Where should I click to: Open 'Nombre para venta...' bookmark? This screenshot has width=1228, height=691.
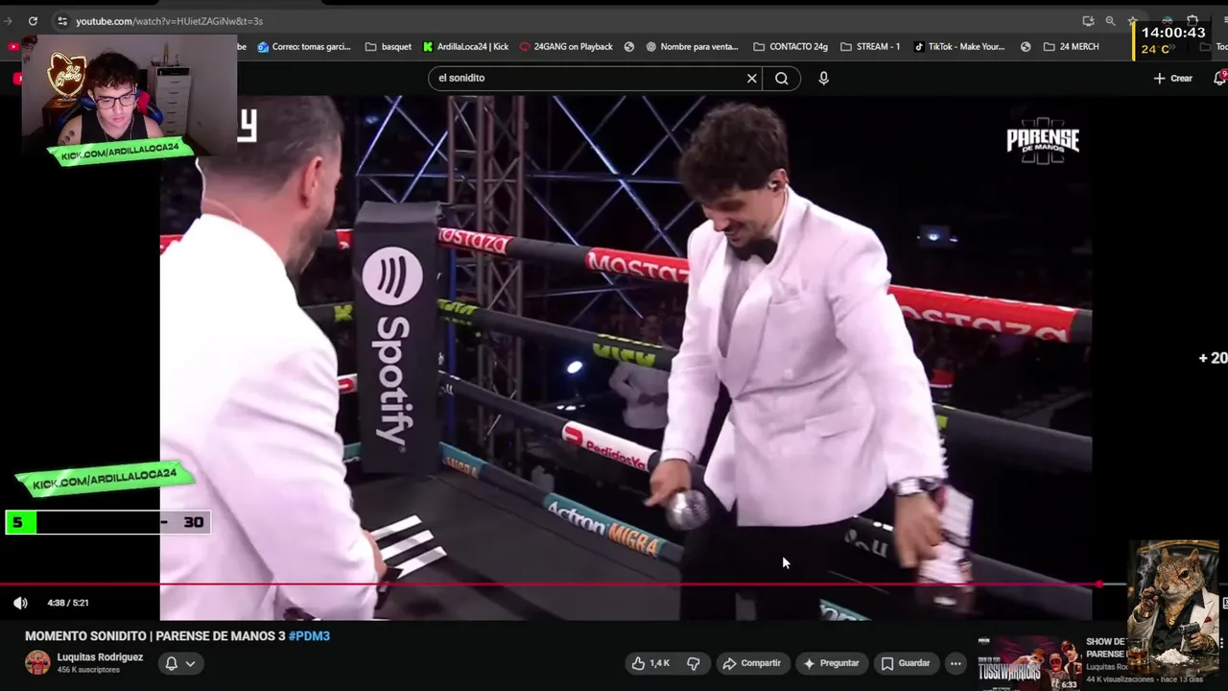coord(693,46)
